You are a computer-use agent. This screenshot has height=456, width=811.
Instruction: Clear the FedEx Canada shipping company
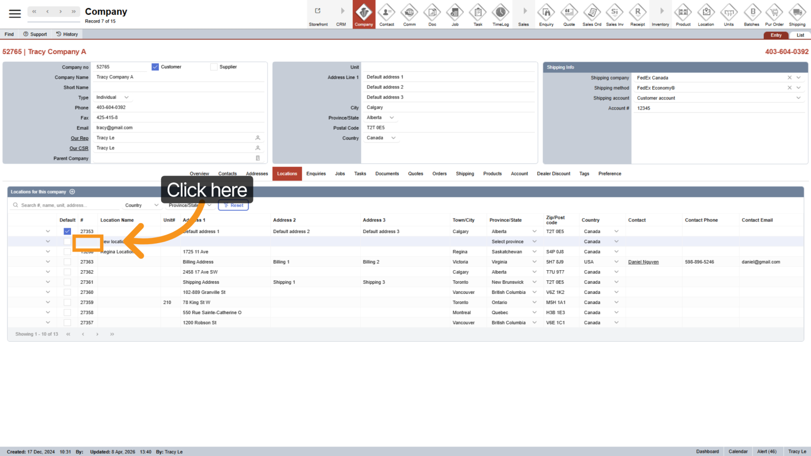click(790, 78)
